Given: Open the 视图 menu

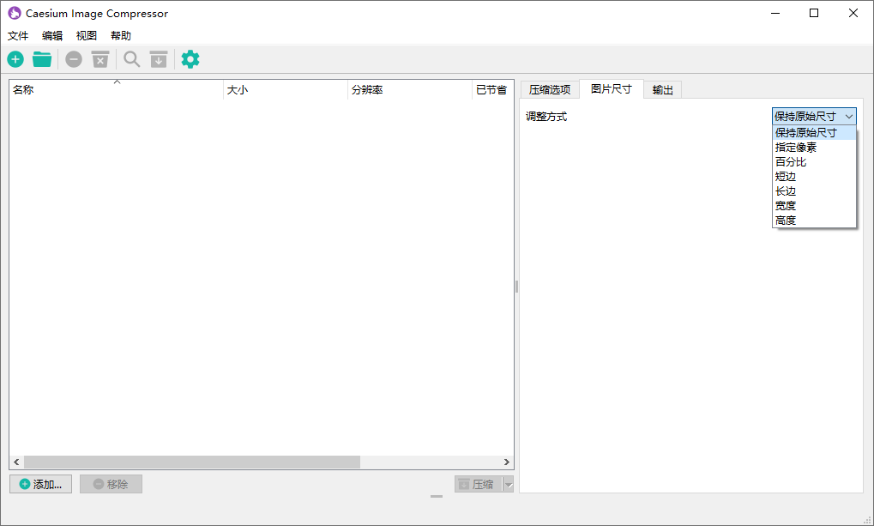Looking at the screenshot, I should (x=87, y=36).
